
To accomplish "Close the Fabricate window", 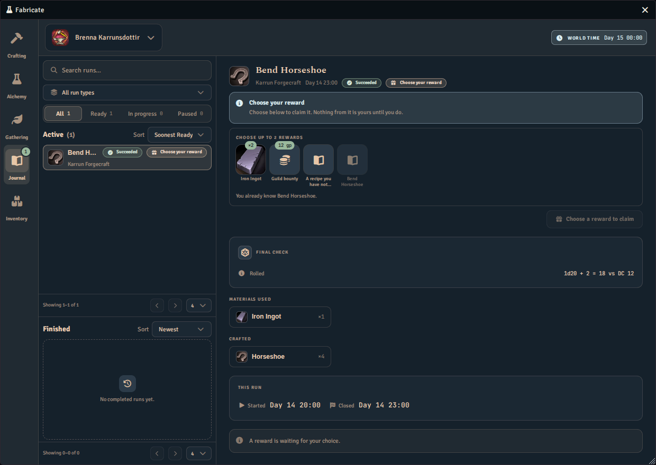I will (645, 10).
